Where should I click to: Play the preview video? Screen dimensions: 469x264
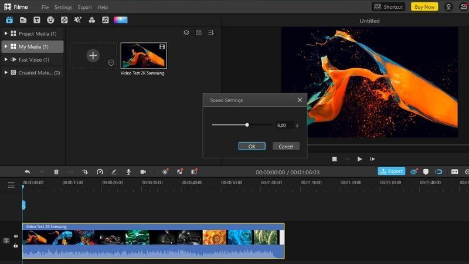point(359,159)
